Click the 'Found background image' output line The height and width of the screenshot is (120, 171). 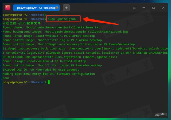65,32
